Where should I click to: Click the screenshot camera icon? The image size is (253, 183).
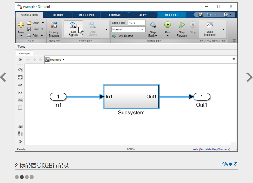(x=20, y=126)
